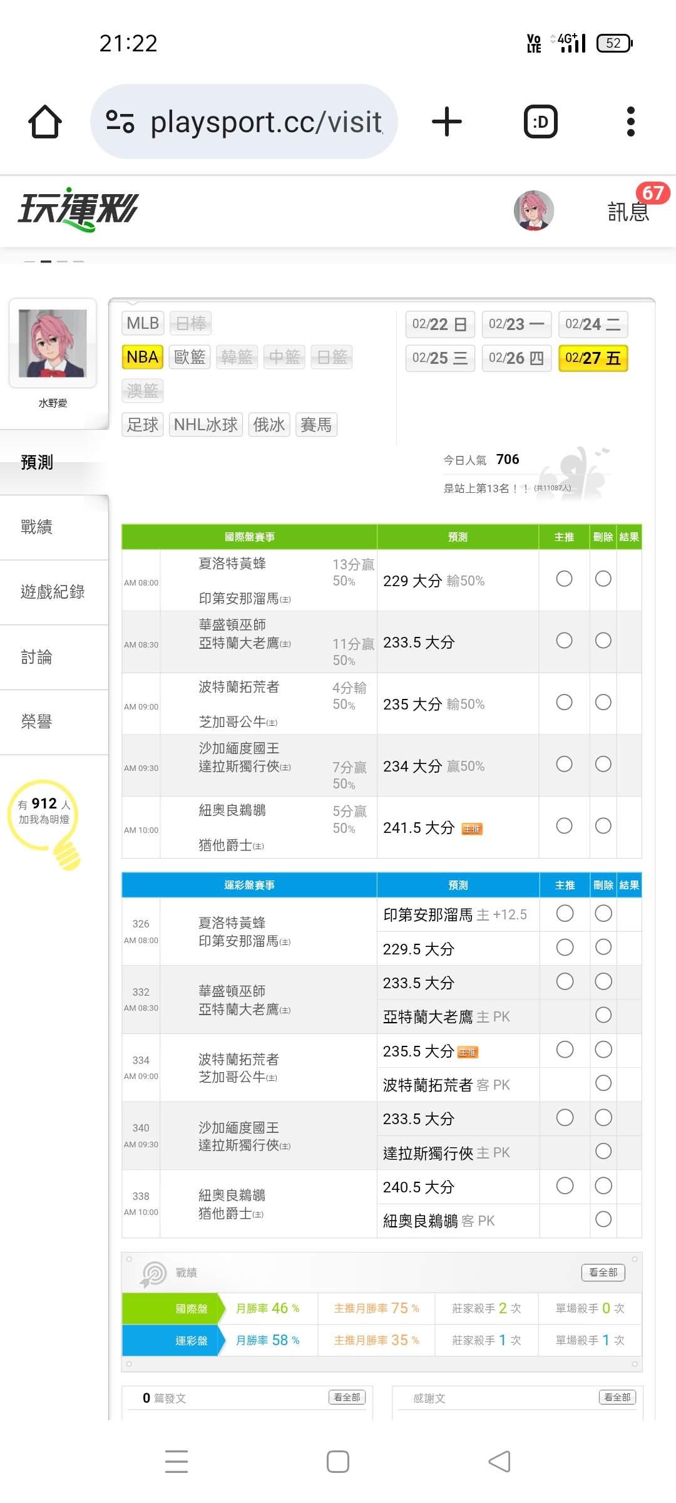Click the 玩運彩 site logo
676x1503 pixels.
[x=78, y=209]
